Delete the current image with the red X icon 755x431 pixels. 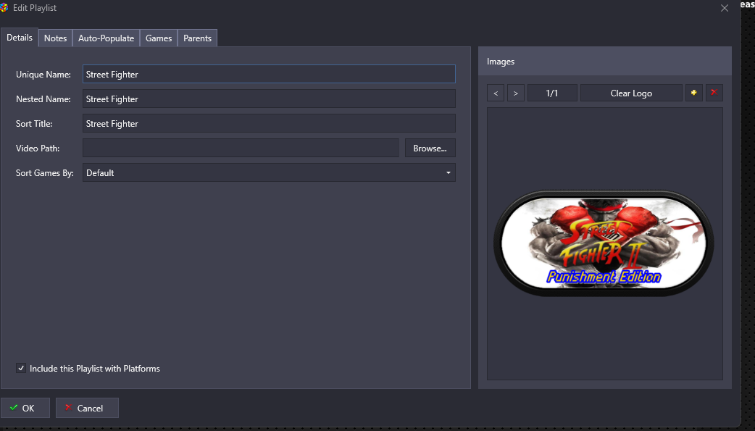tap(714, 93)
